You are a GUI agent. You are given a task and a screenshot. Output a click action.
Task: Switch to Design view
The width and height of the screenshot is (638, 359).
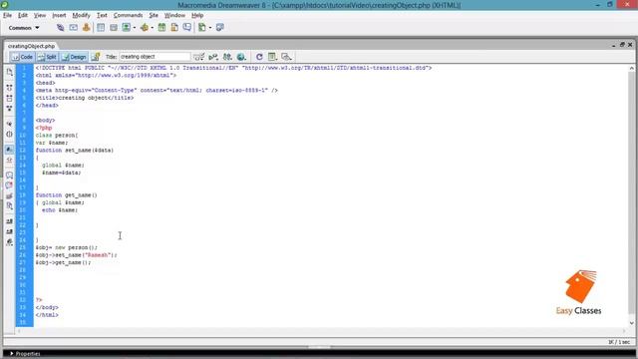74,57
